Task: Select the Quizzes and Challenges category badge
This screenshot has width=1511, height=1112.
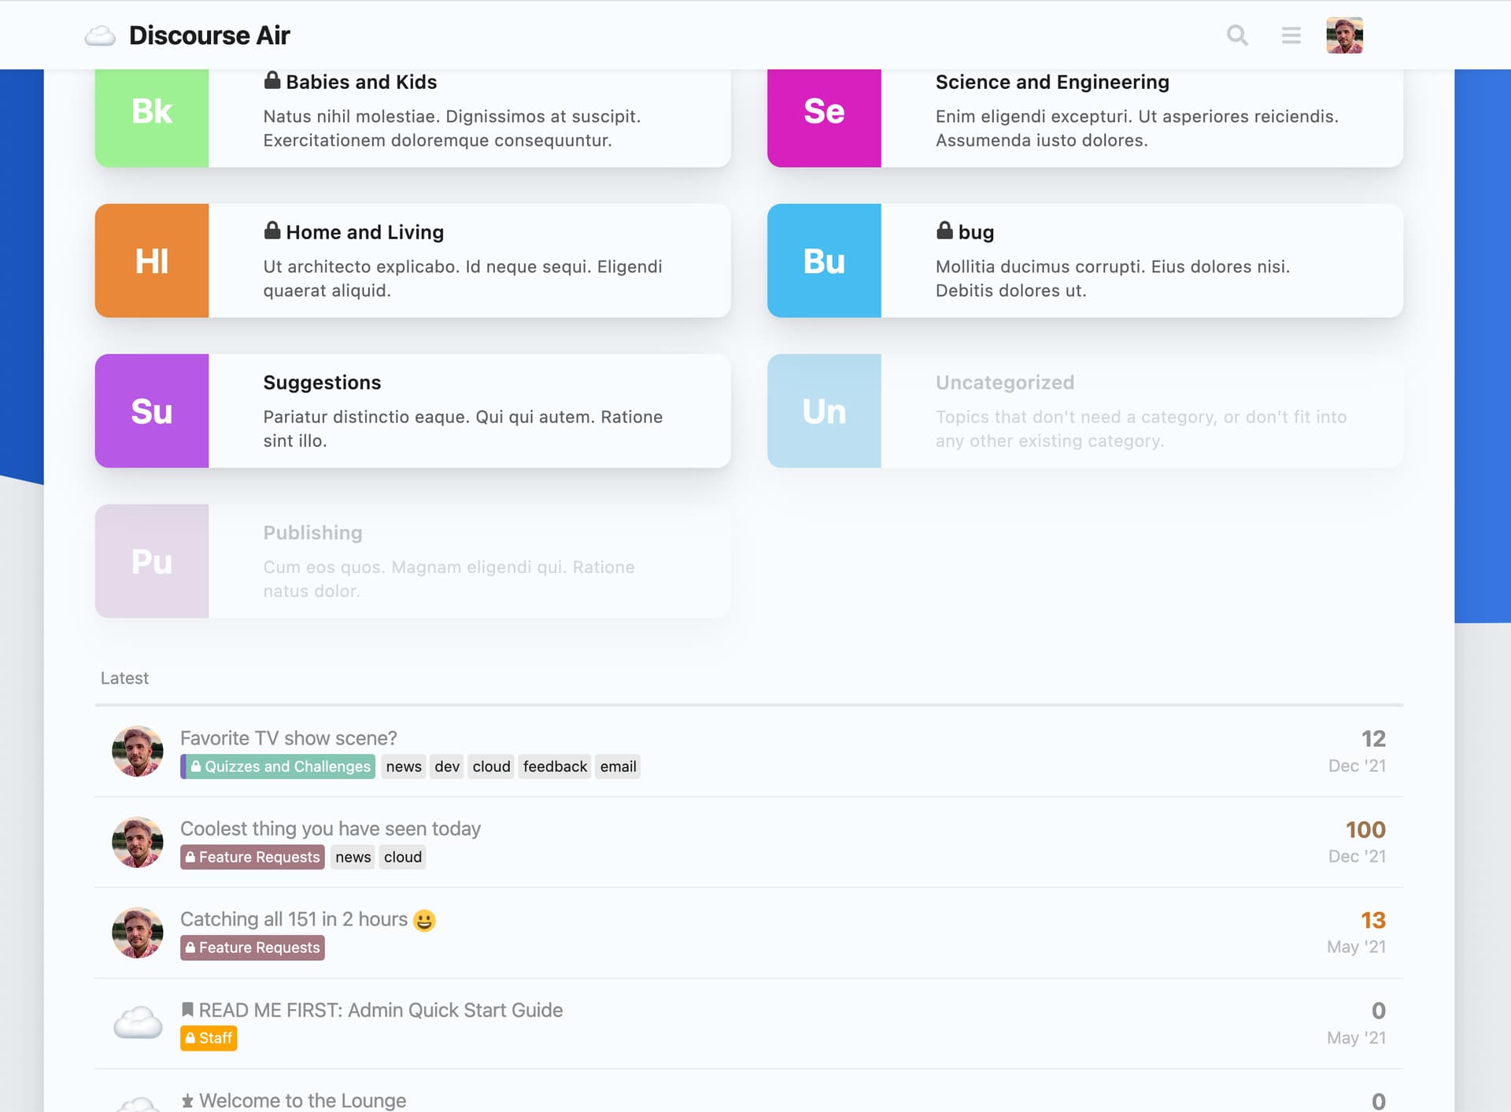Action: (279, 767)
